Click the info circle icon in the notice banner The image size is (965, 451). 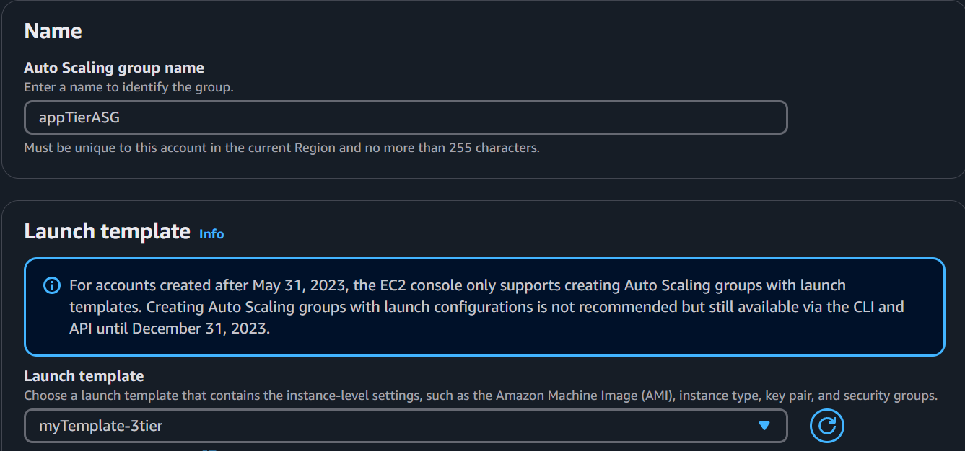coord(52,286)
